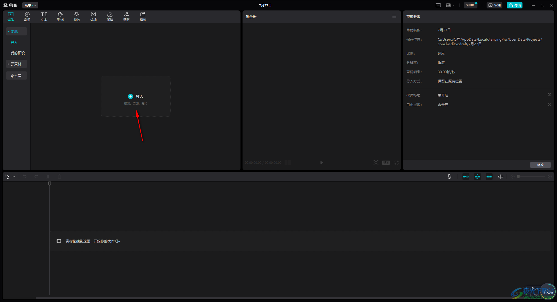Open 我的预设 my presets
The height and width of the screenshot is (302, 557).
point(18,53)
